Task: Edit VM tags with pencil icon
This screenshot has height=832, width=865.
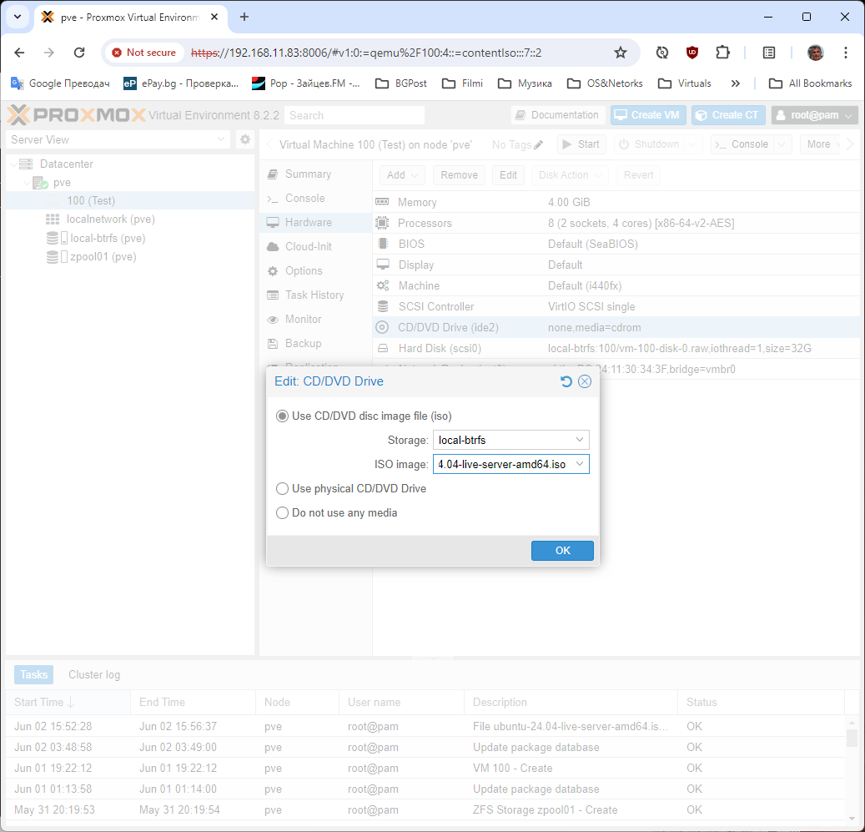Action: click(538, 144)
